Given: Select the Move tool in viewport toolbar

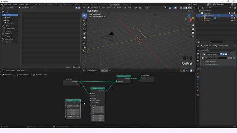Looking at the screenshot, I should click(85, 25).
